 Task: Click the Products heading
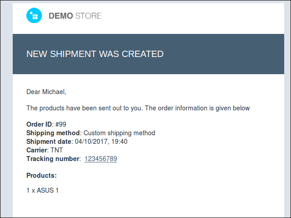[x=42, y=175]
